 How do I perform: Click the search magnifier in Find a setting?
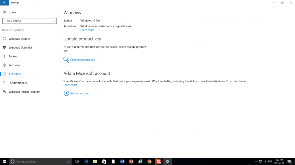pos(54,21)
